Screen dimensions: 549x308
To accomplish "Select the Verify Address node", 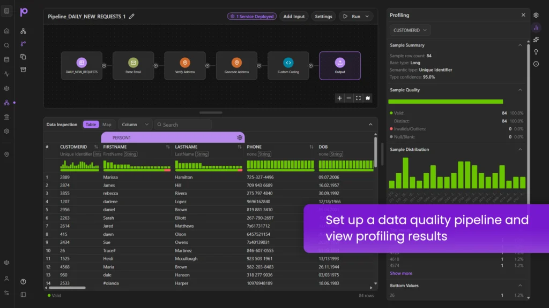I will pyautogui.click(x=185, y=66).
